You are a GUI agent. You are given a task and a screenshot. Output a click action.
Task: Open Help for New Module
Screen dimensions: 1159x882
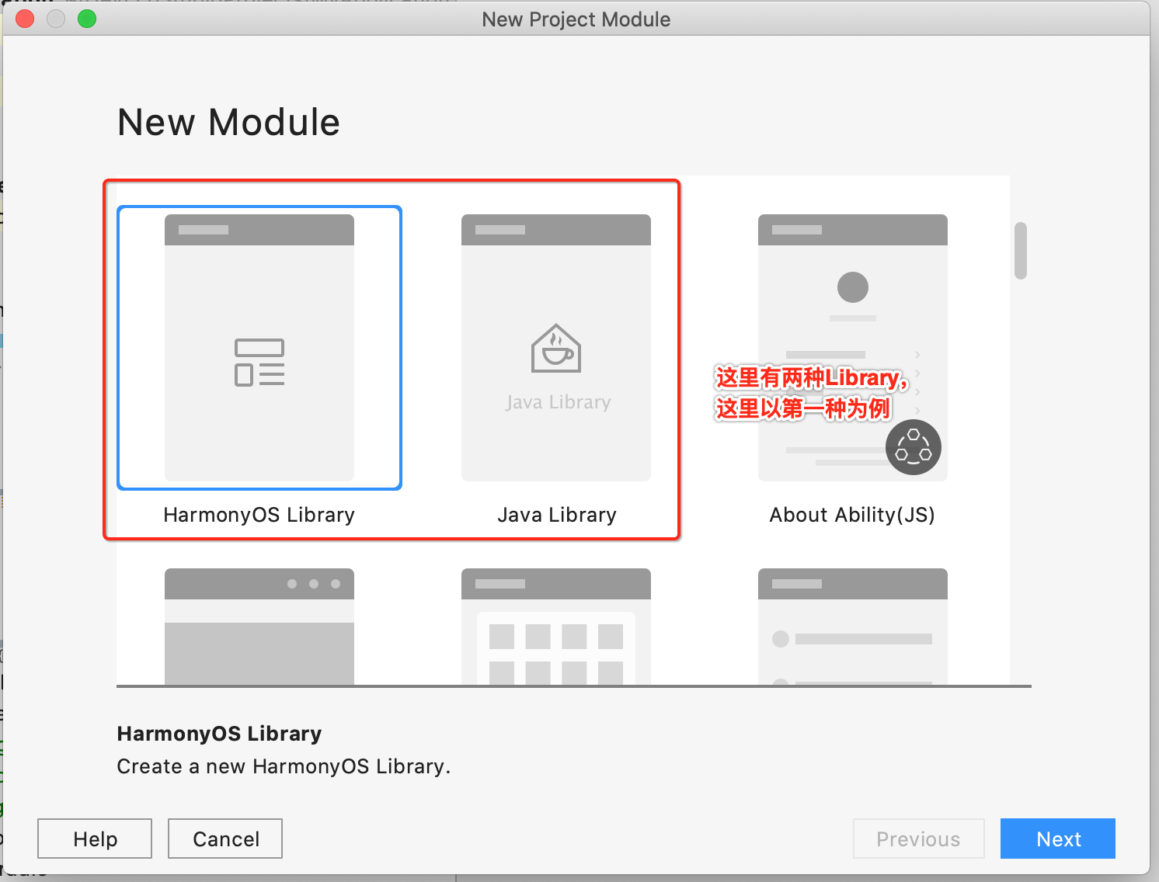coord(95,839)
